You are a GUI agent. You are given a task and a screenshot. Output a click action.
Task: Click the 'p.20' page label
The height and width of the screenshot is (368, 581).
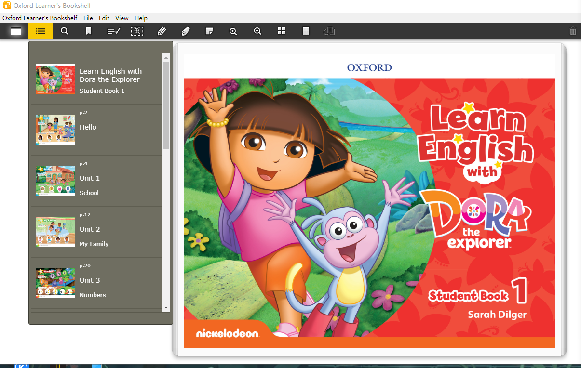pos(85,266)
